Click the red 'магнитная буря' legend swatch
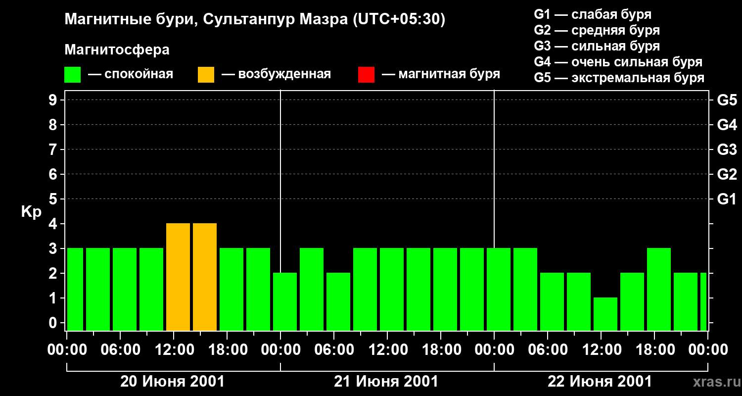The image size is (742, 396). coord(366,75)
